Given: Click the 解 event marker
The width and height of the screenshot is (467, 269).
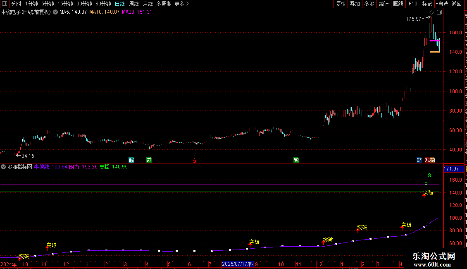Looking at the screenshot, I should pos(131,160).
